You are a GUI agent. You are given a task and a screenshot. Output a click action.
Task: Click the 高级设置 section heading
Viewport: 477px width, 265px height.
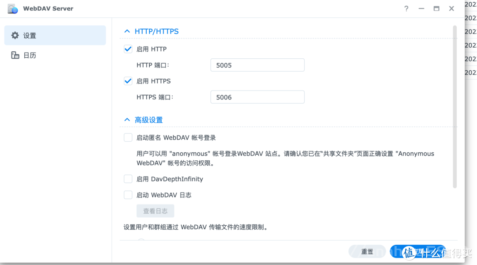tap(149, 120)
